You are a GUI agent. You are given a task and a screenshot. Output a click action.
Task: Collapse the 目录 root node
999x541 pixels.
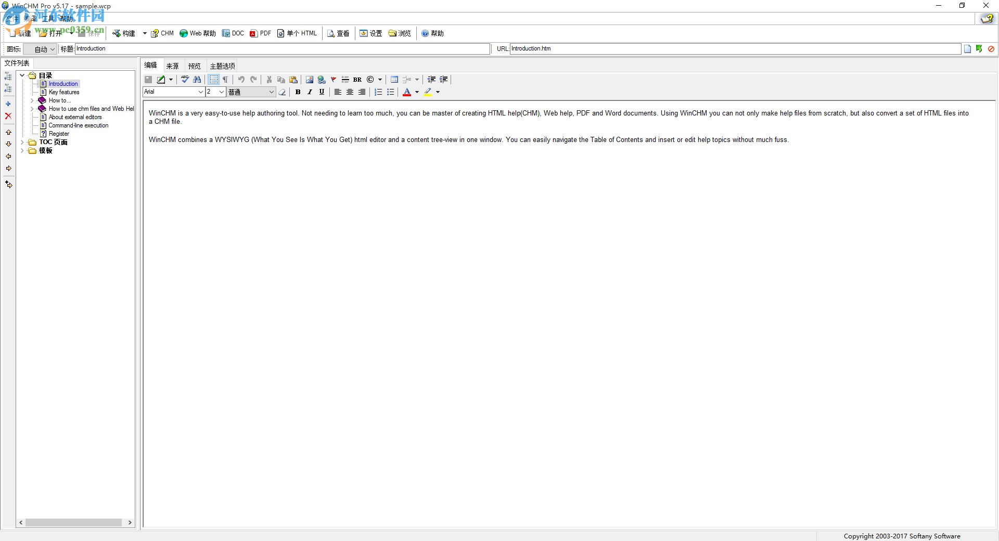click(22, 75)
